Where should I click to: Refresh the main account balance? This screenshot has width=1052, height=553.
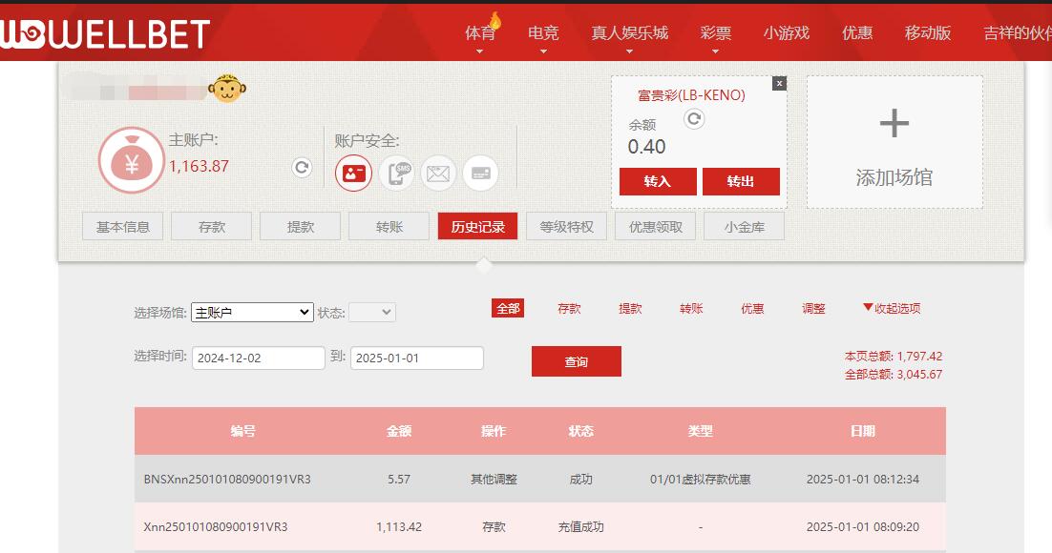(301, 167)
